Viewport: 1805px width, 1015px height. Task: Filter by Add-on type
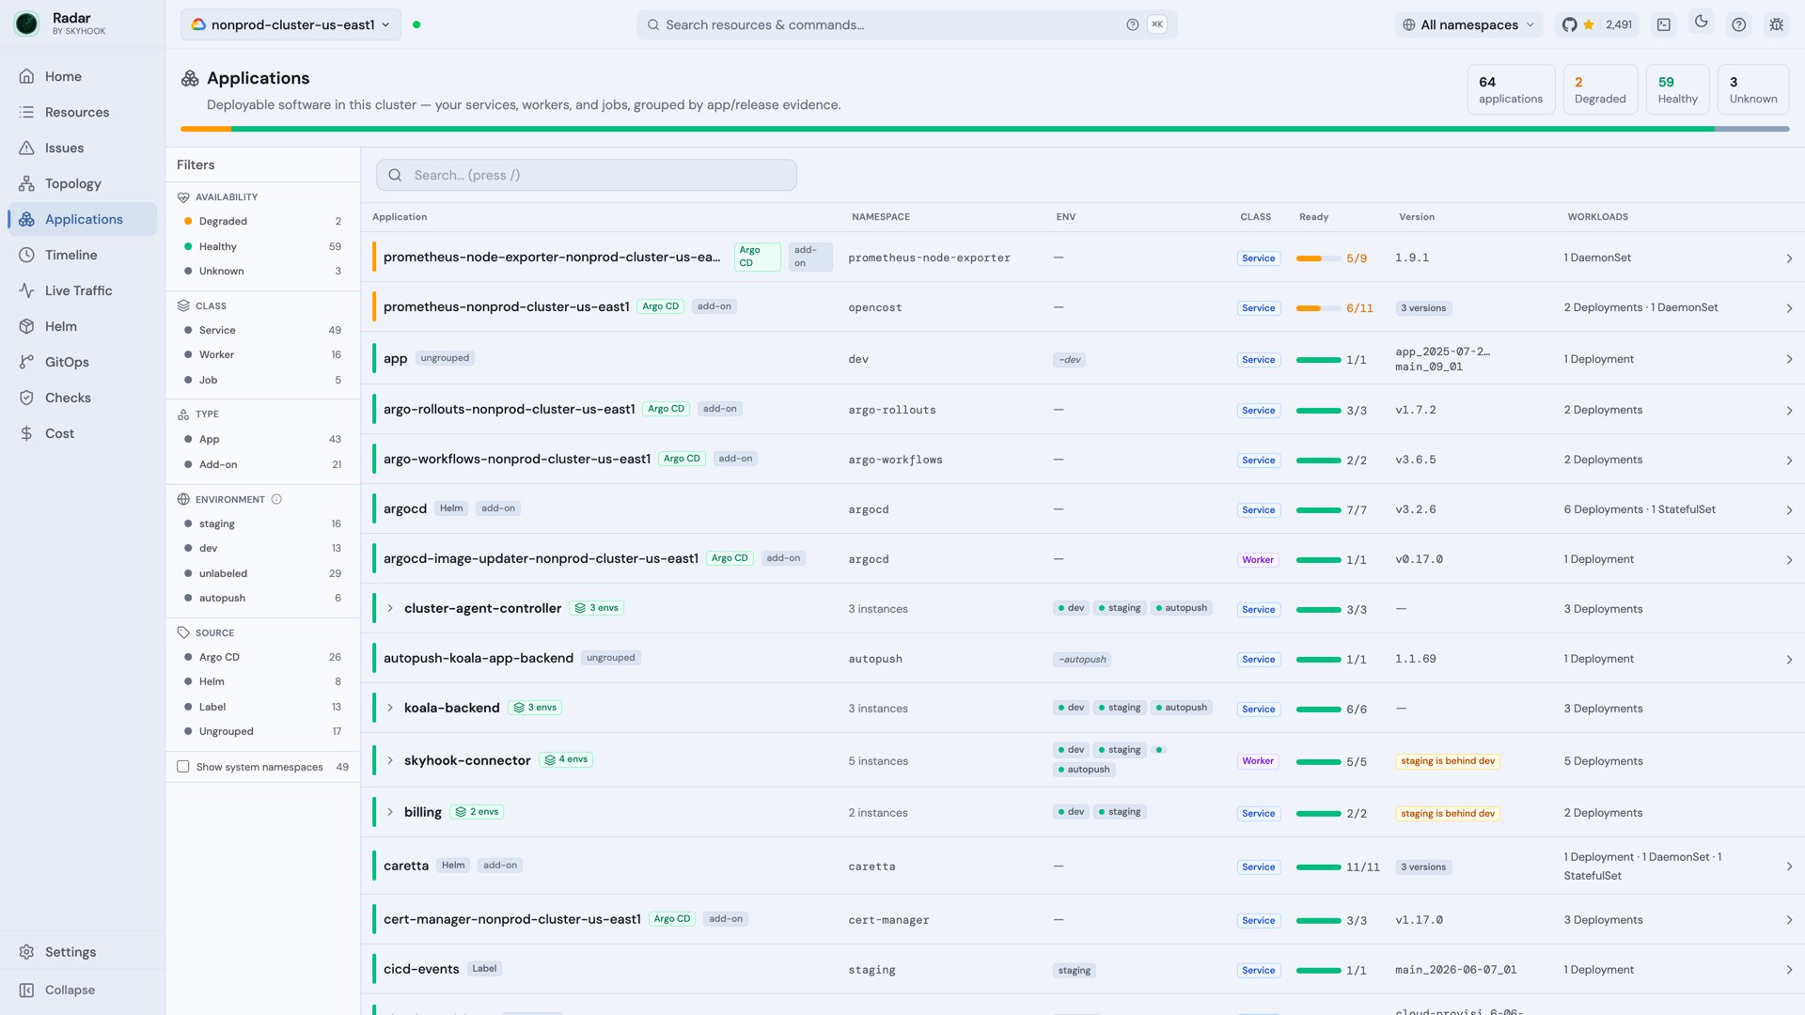coord(262,464)
